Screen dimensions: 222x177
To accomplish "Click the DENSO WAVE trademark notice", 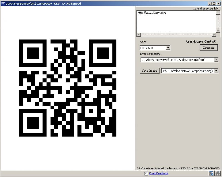I will coord(178,168).
